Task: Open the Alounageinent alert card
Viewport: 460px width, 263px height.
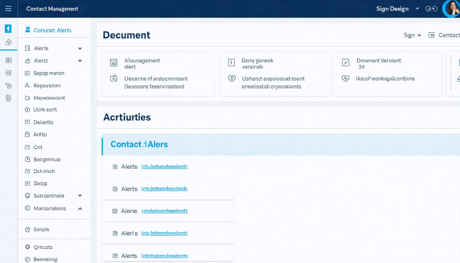Action: pyautogui.click(x=158, y=74)
